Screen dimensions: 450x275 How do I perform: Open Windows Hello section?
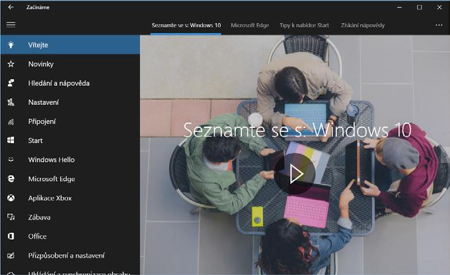[x=70, y=160]
